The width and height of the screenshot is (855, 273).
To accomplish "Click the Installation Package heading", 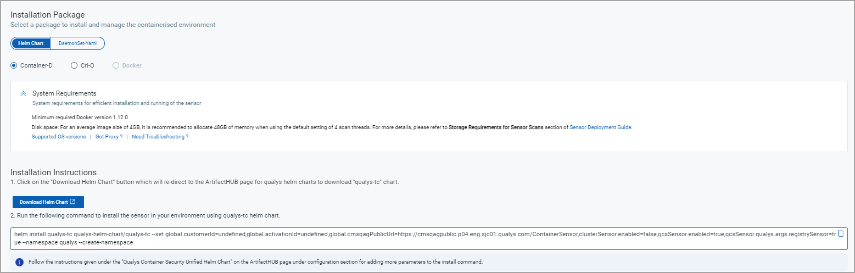I will tap(48, 15).
